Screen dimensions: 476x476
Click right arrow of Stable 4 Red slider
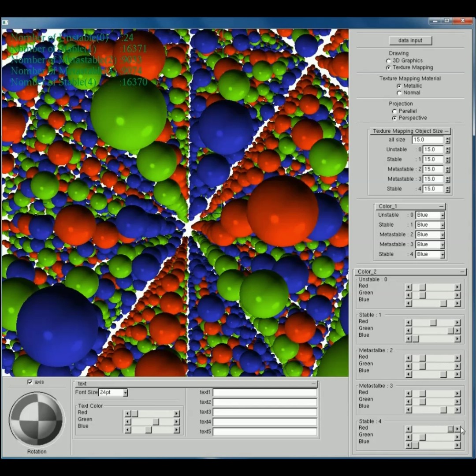click(457, 429)
